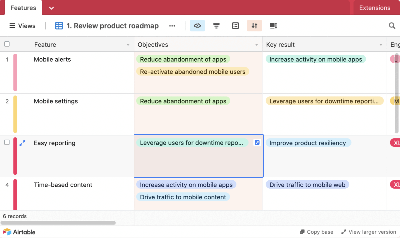Image resolution: width=400 pixels, height=238 pixels.
Task: Expand the Easy reporting record
Action: coord(22,143)
